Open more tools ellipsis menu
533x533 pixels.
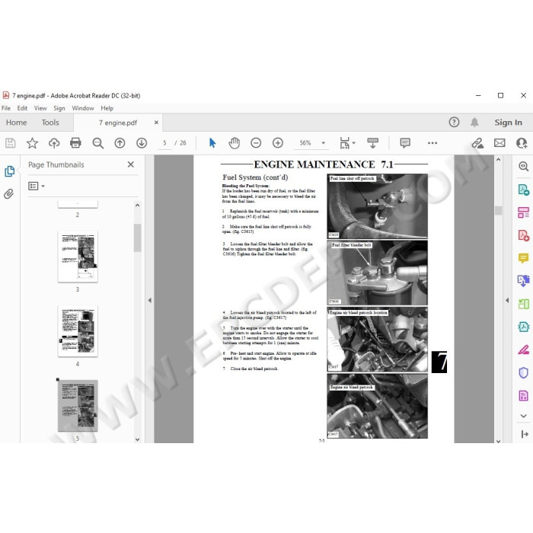tap(432, 143)
